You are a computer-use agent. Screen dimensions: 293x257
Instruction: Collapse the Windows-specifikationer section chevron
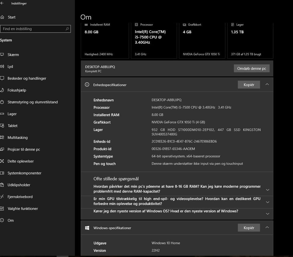(x=267, y=227)
